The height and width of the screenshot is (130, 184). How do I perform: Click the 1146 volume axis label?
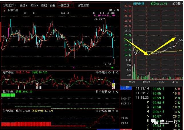pos(129,60)
